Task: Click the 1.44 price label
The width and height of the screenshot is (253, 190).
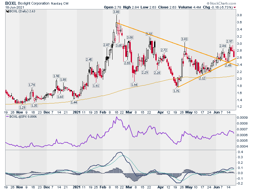Action: pyautogui.click(x=74, y=102)
